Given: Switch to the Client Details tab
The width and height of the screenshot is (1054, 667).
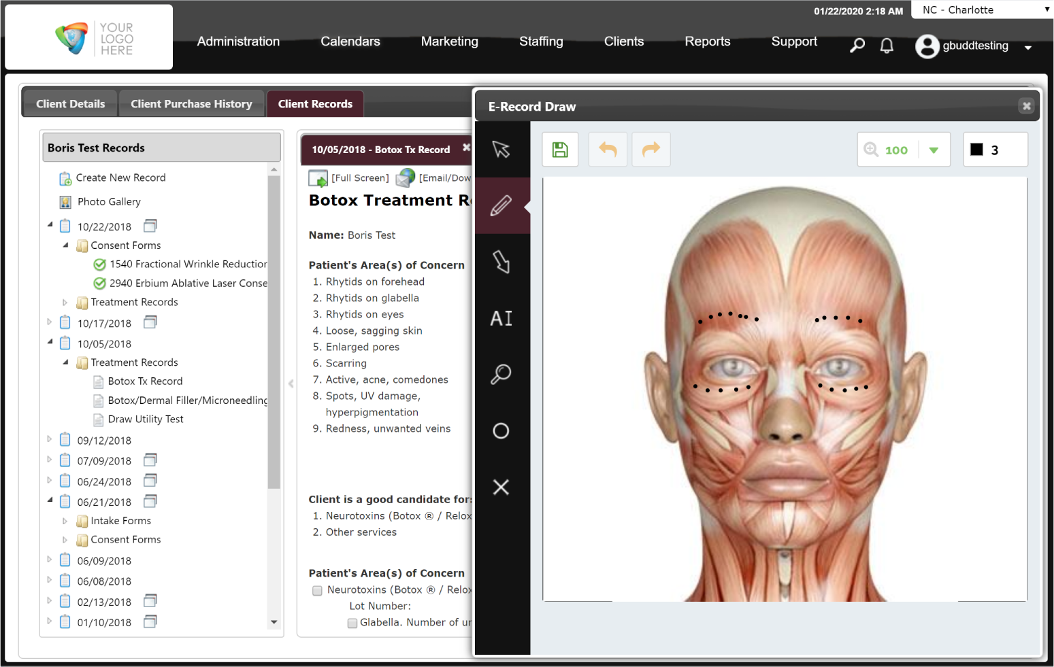Looking at the screenshot, I should pos(70,104).
